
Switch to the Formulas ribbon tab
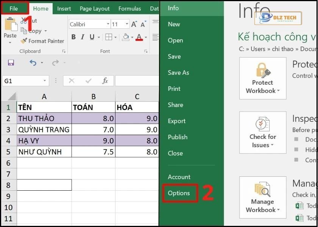click(129, 8)
